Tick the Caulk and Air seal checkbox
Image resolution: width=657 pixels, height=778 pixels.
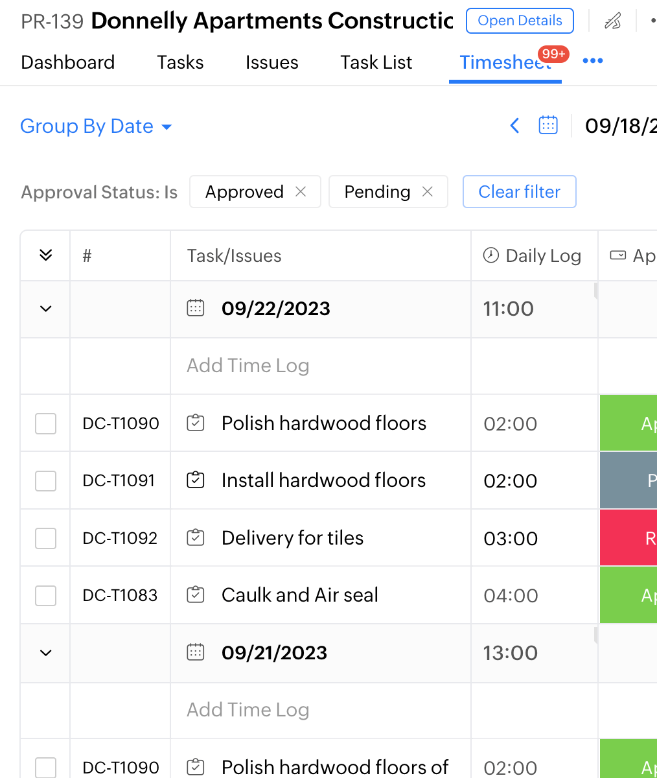(x=45, y=595)
